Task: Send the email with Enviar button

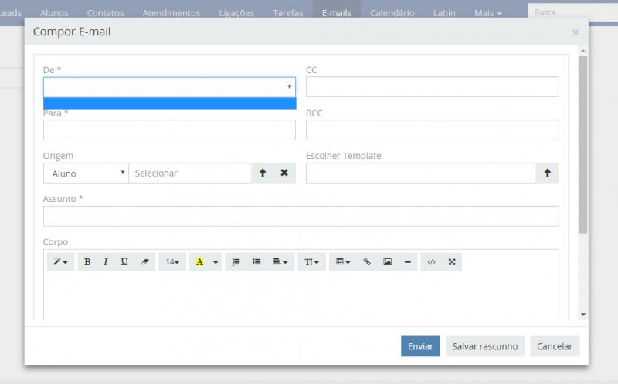Action: click(x=420, y=346)
